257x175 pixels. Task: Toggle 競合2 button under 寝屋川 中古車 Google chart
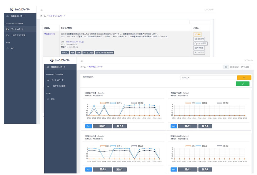[x=120, y=169]
